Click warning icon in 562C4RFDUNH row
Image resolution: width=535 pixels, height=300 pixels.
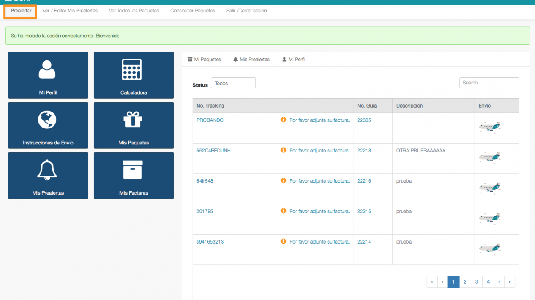coord(283,150)
